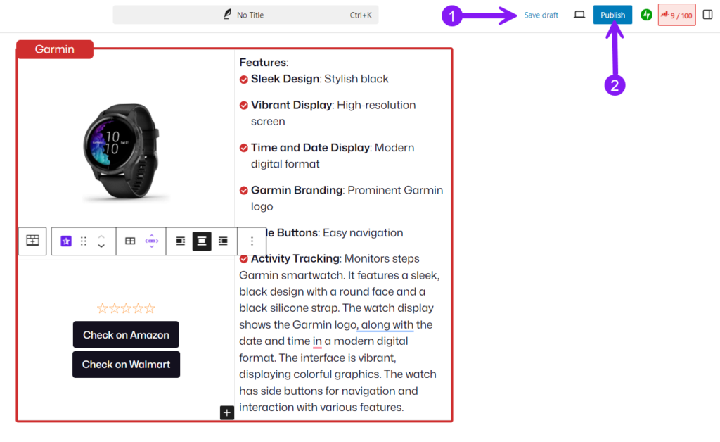
Task: Click the feather pen document icon
Action: click(x=227, y=15)
